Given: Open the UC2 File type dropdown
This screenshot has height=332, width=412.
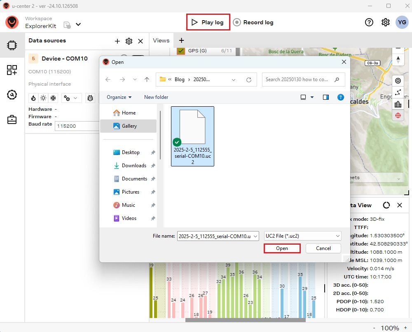Looking at the screenshot, I should (x=302, y=236).
